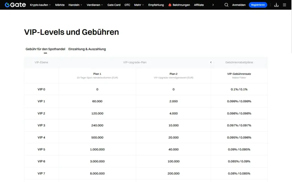292x182 pixels.
Task: Click the 200.000 asset value cell
Action: click(173, 173)
